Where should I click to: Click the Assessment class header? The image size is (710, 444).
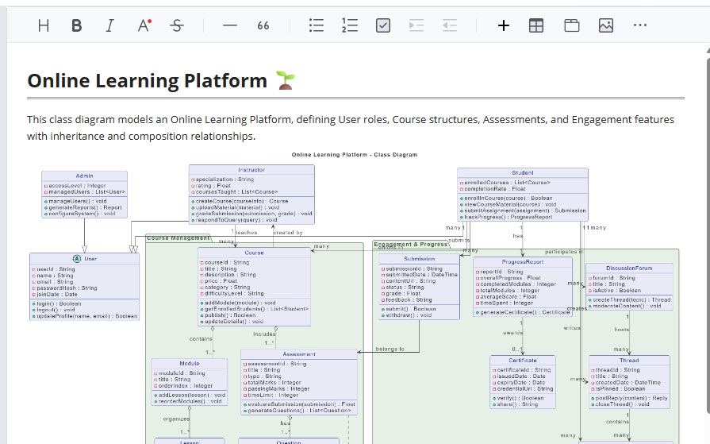pos(299,353)
